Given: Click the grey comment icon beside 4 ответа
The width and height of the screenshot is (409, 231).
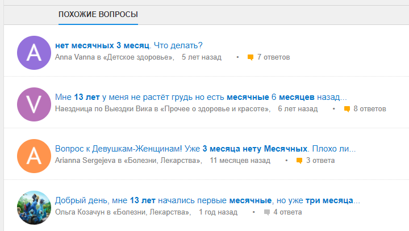Looking at the screenshot, I should coord(267,212).
